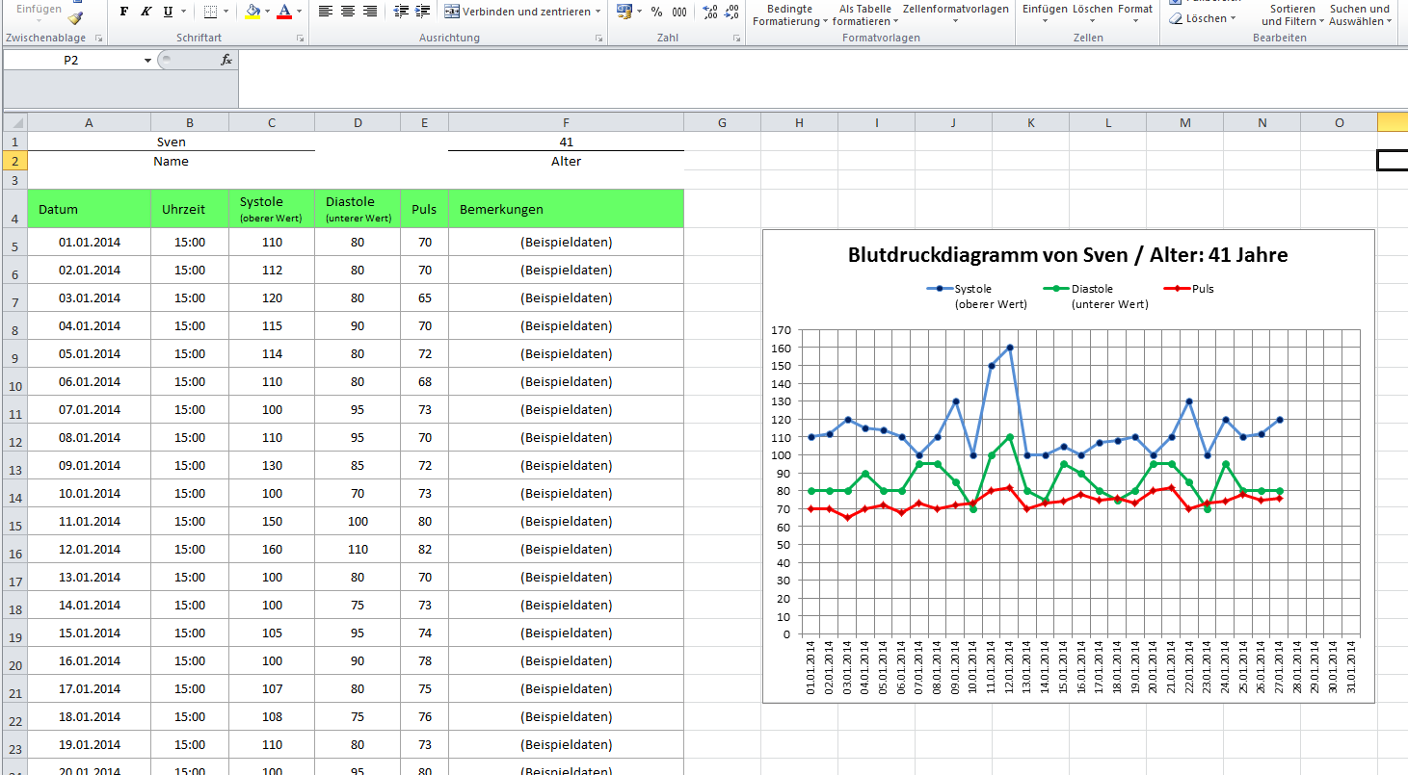Select row 10 header
1408x775 pixels.
click(15, 381)
